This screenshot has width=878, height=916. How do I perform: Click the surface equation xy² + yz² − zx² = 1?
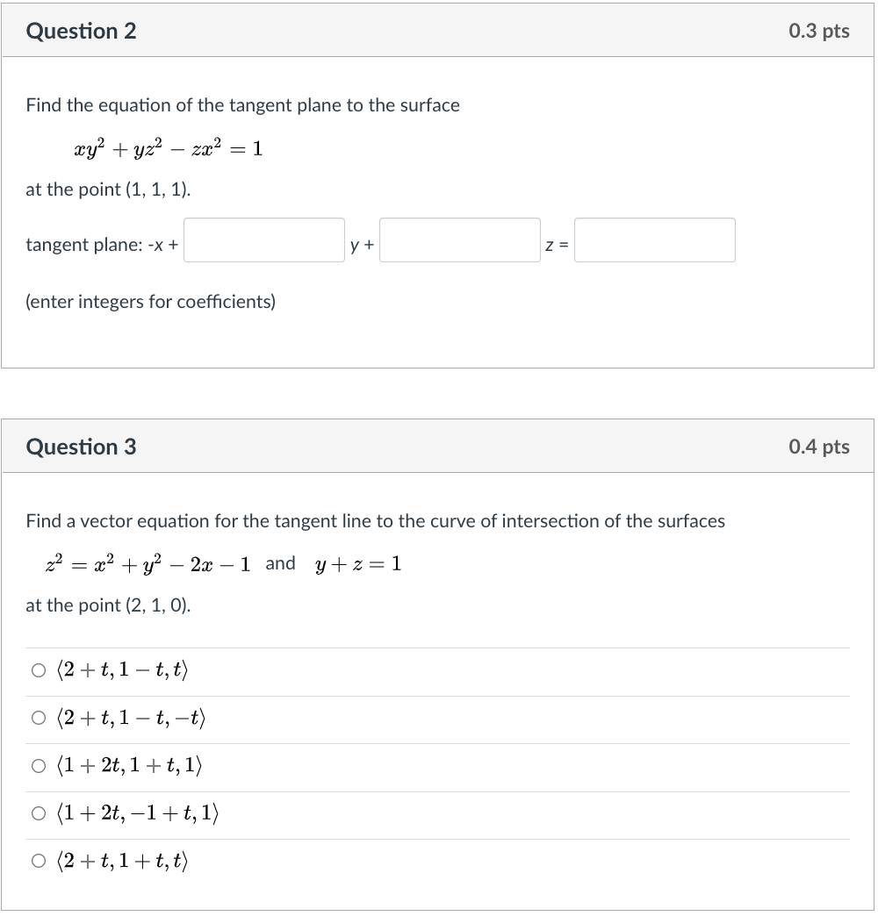click(x=167, y=147)
